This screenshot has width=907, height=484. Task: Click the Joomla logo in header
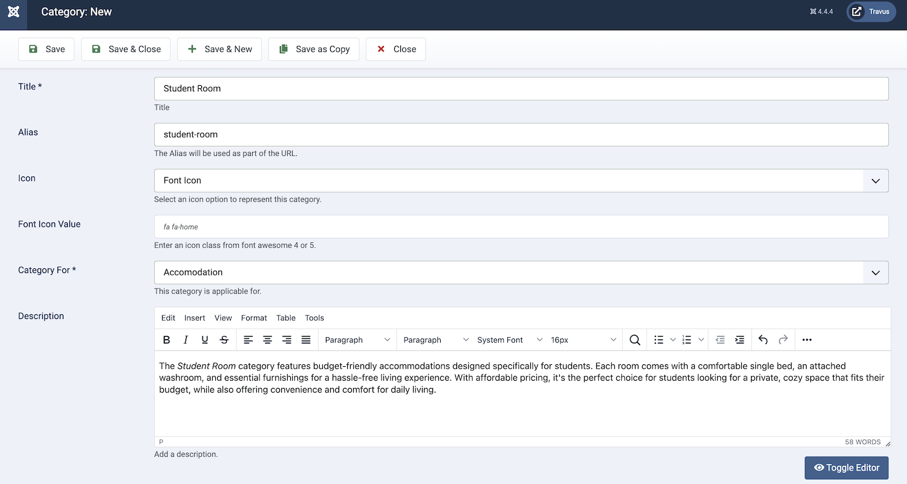pyautogui.click(x=13, y=12)
